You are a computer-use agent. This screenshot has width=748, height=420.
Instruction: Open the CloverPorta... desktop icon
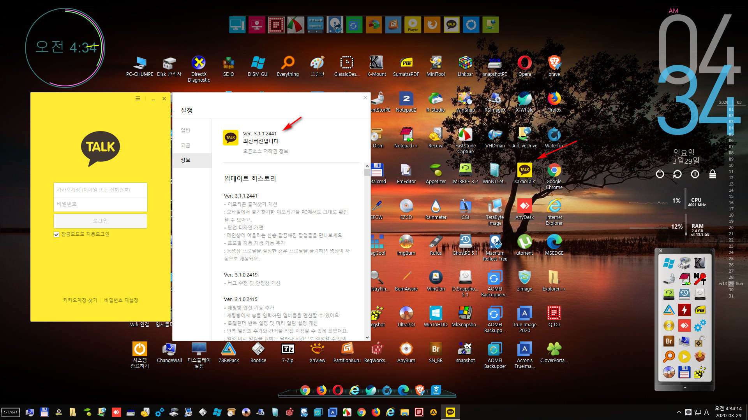[554, 352]
